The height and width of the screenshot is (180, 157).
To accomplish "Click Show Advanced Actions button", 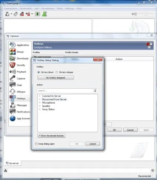I will (51, 136).
